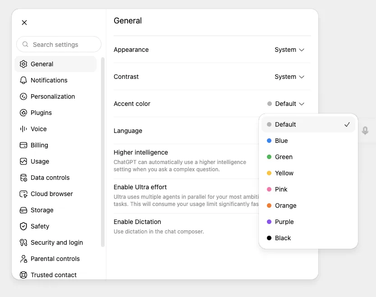Click the "Language" setting label
Viewport: 376px width, 297px height.
(x=128, y=131)
